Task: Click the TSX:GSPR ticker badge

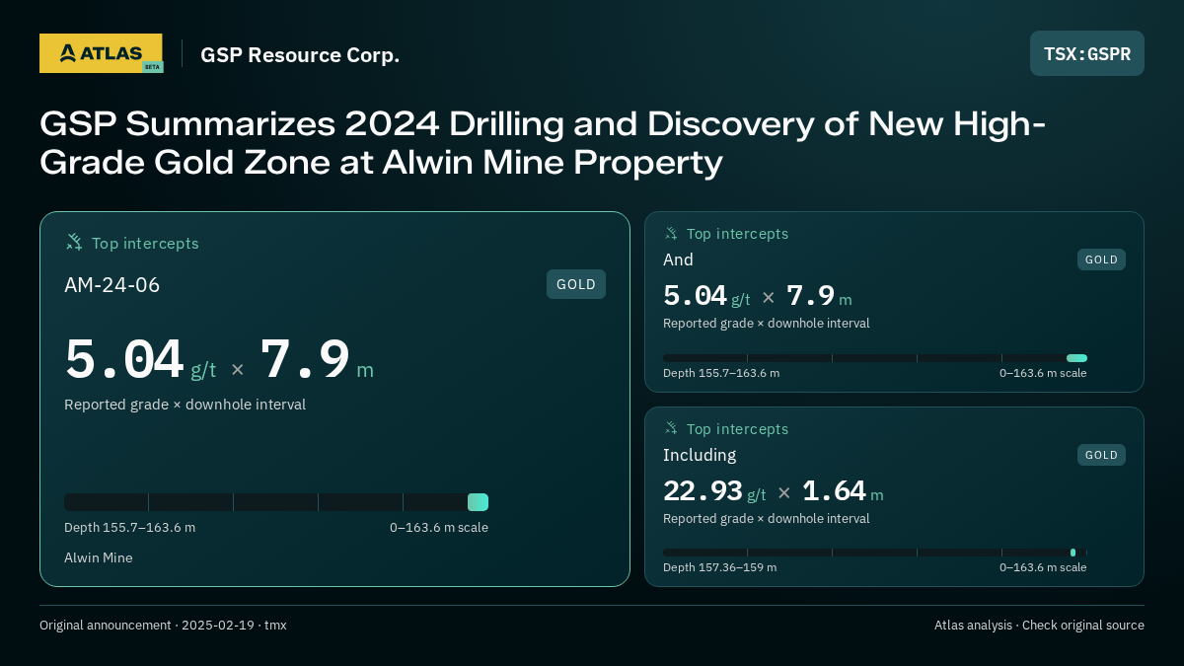Action: [x=1087, y=53]
